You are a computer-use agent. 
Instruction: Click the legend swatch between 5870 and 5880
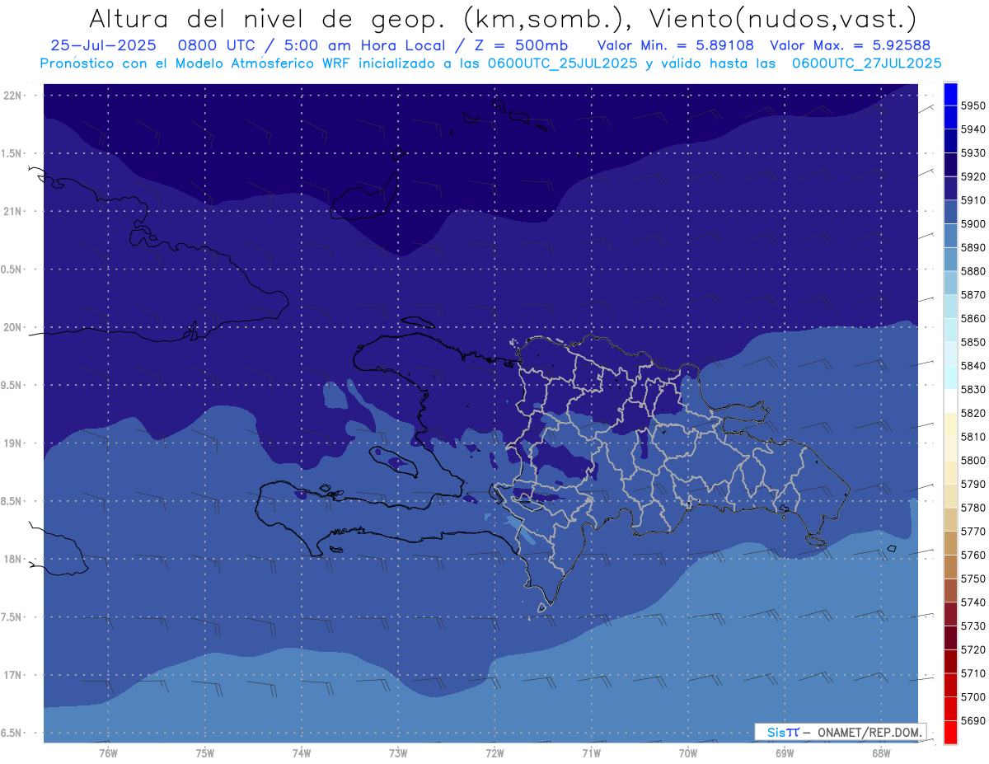(949, 283)
